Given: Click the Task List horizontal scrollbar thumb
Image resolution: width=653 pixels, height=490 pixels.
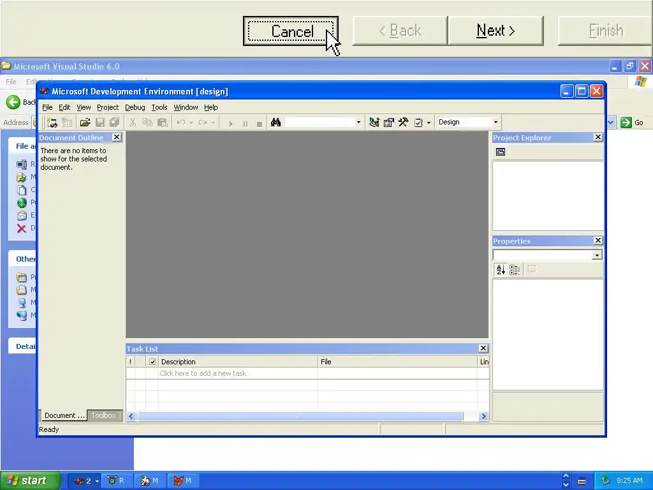Looking at the screenshot, I should pos(300,416).
